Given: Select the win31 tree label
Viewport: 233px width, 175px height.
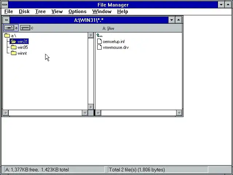Looking at the screenshot, I should (x=23, y=41).
